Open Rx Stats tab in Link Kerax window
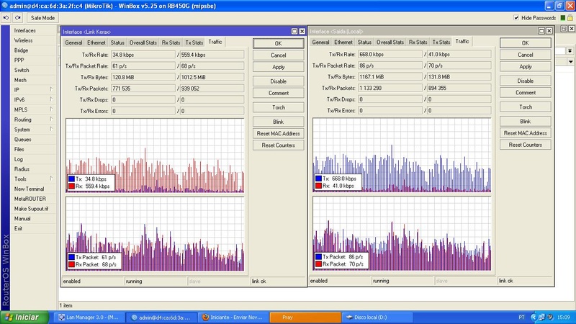 pos(171,42)
